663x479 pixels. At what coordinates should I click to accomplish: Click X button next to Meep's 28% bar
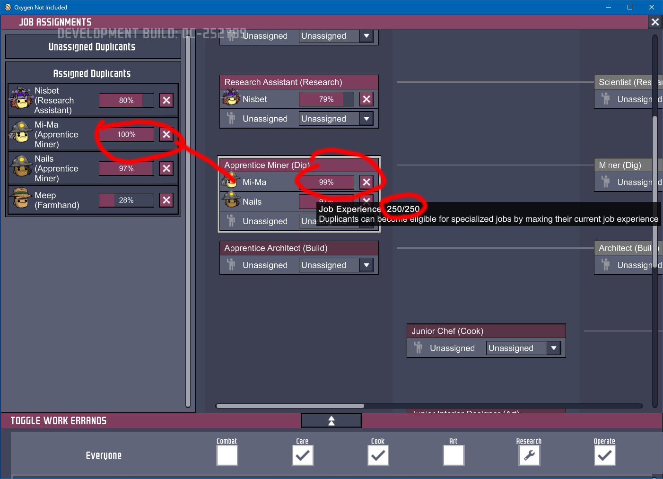166,200
